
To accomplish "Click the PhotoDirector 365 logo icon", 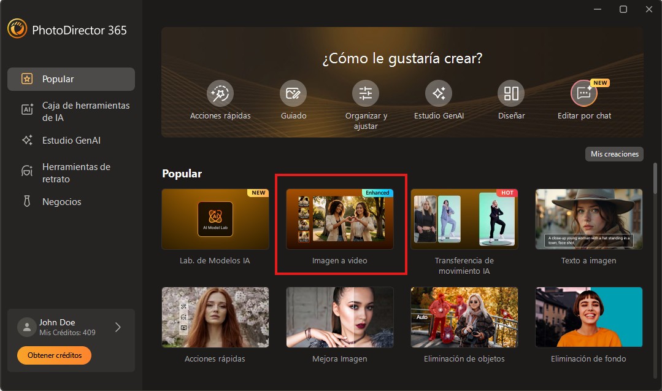I will [17, 29].
